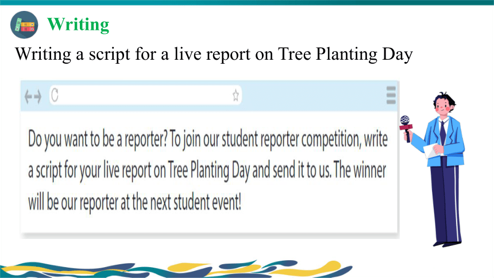
Task: Click the reload icon in address bar
Action: click(55, 95)
